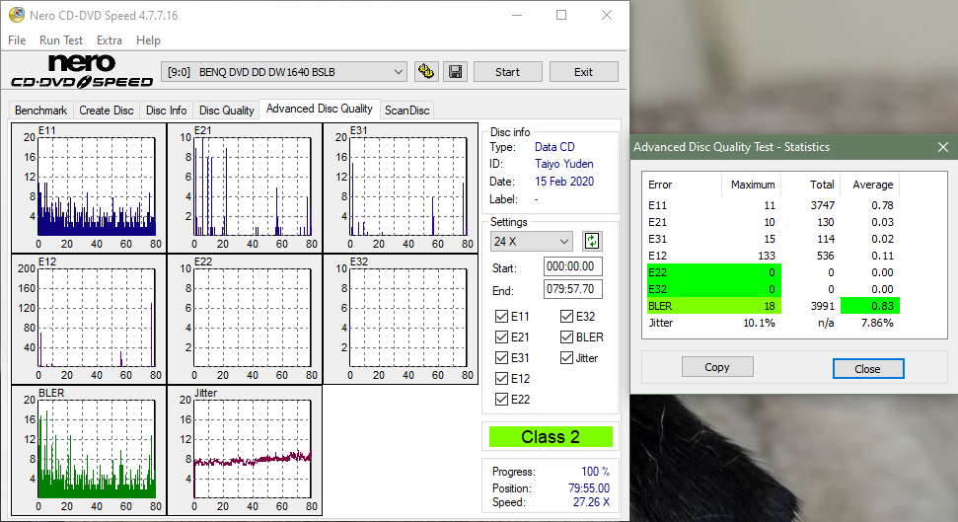Switch to the ScanDisc tab

[406, 110]
